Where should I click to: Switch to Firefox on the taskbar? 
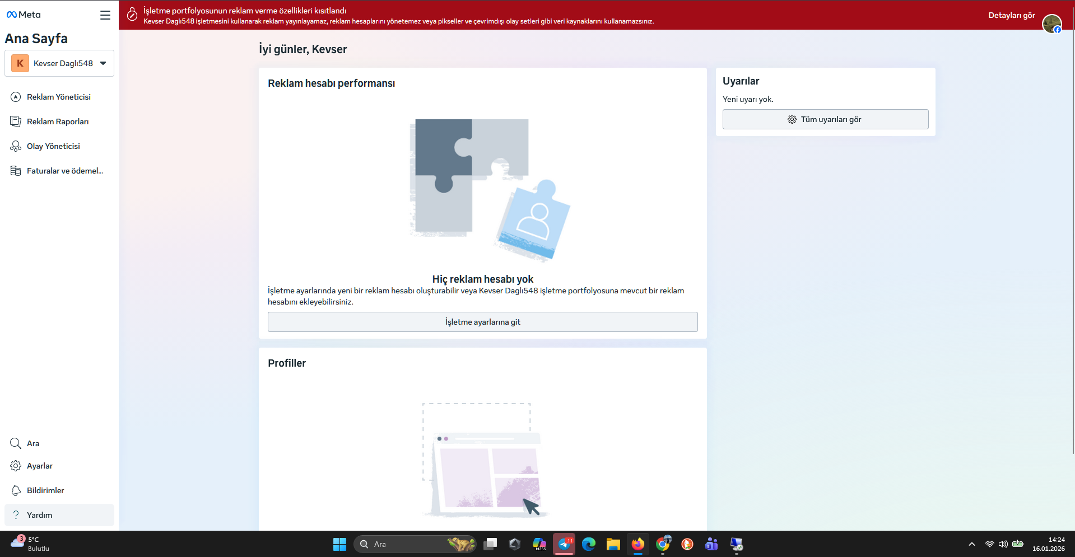[638, 544]
